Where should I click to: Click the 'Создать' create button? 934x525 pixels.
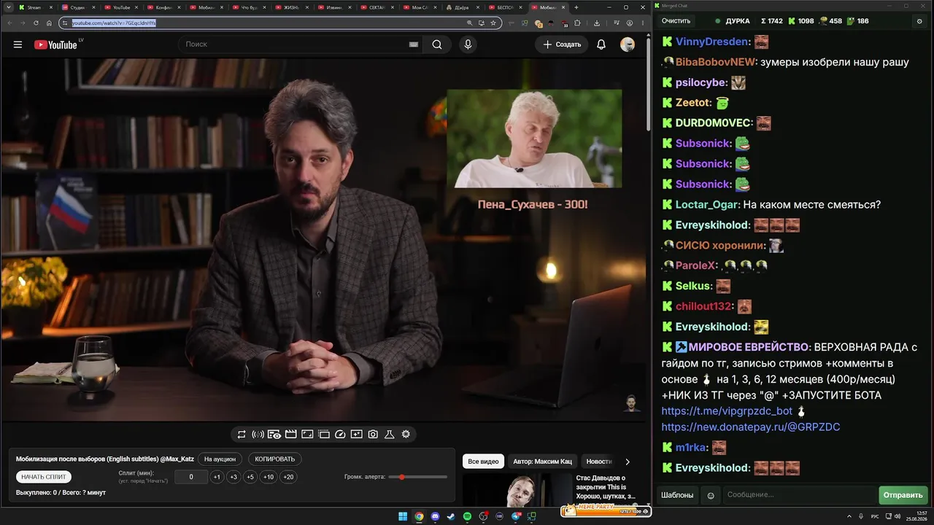point(562,44)
